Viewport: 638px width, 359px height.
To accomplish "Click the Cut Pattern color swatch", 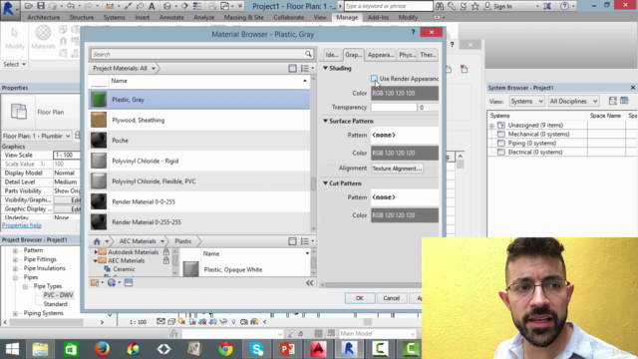I will [405, 215].
